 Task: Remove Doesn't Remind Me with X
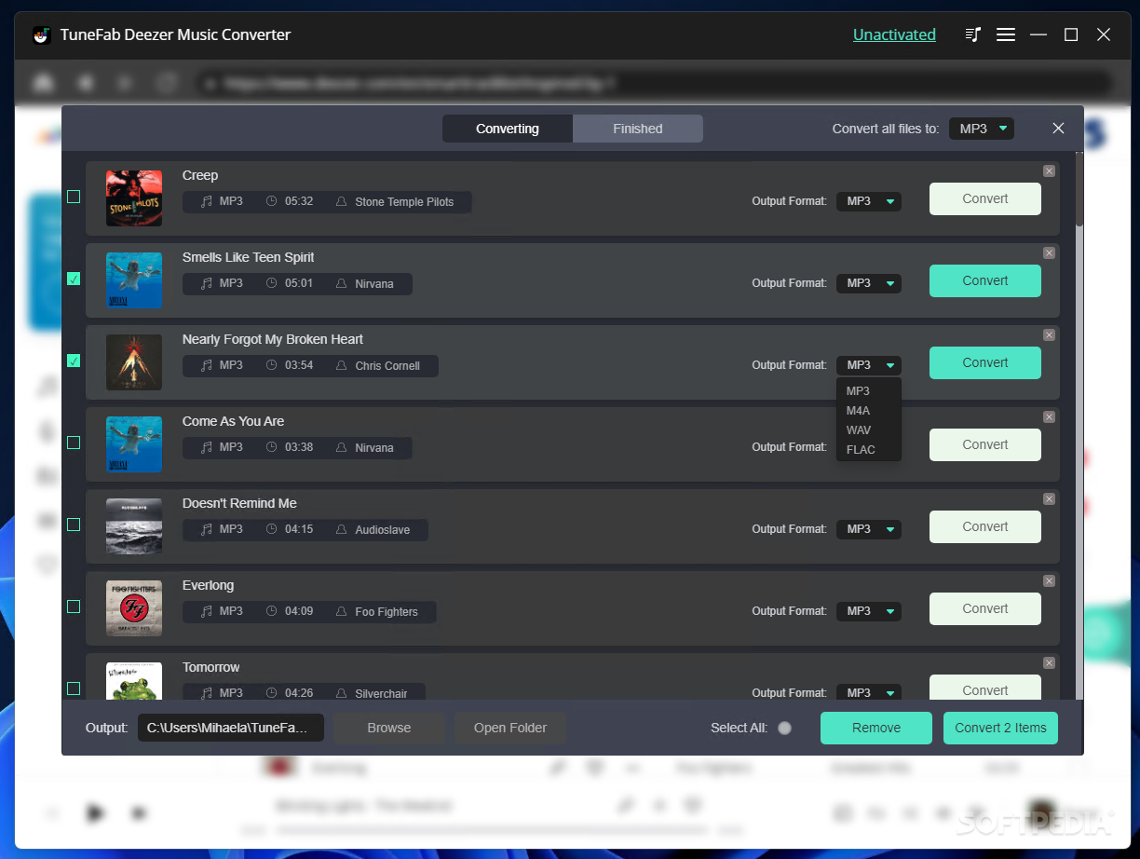(1049, 498)
